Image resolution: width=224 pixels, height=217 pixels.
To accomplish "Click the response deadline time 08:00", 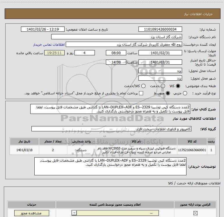I will click(x=116, y=53).
